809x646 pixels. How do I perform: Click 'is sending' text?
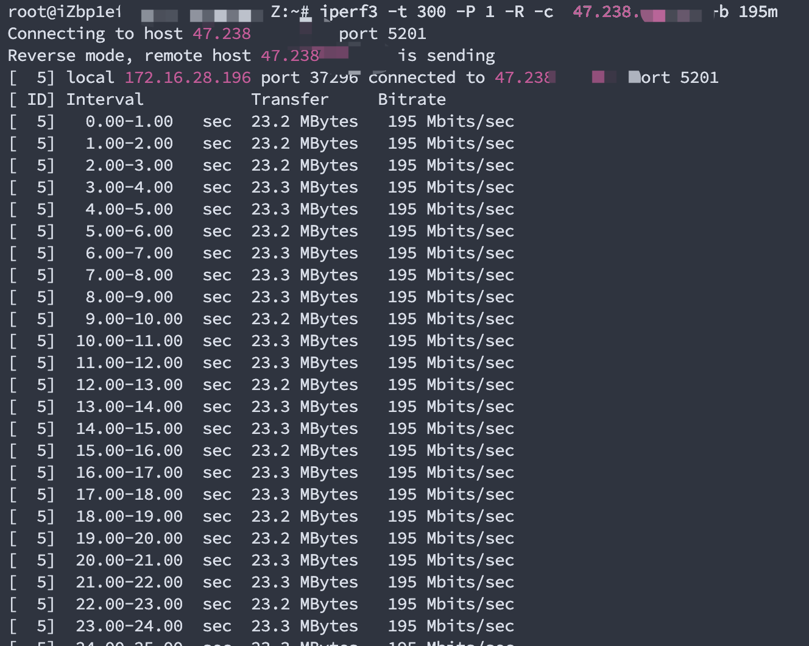(446, 55)
